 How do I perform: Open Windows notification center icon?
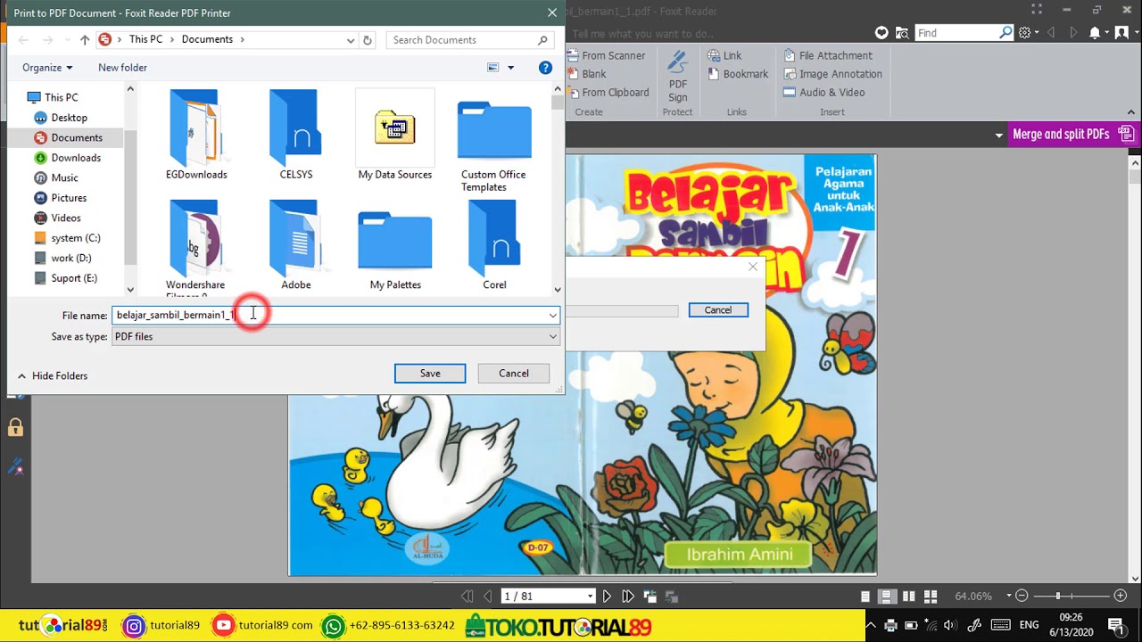click(1115, 625)
